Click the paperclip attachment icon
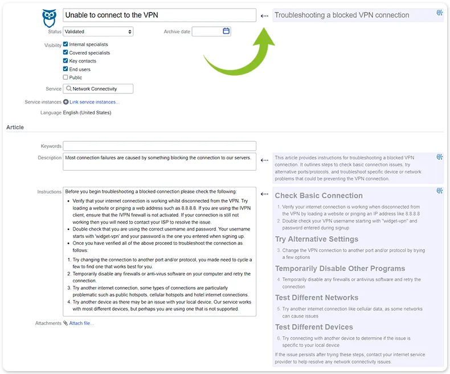Viewport: 450px width, 374px height. (66, 323)
